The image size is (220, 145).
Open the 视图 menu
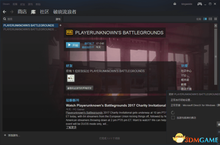click(15, 4)
